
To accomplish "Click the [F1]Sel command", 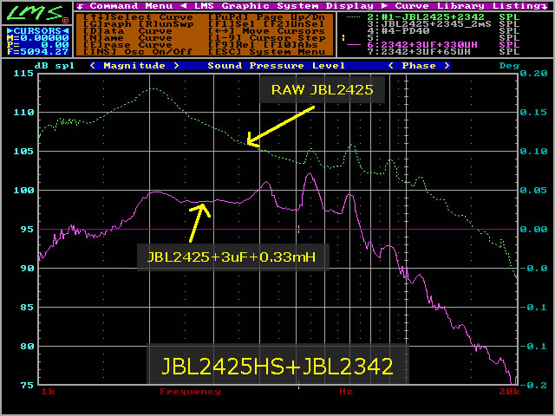I will point(232,24).
